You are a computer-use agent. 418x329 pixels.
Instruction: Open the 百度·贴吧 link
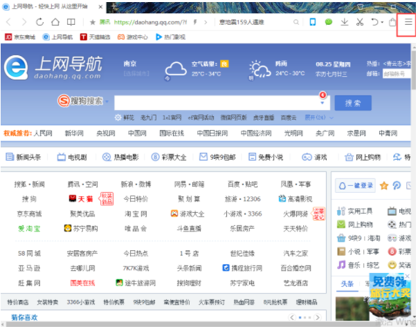click(x=243, y=185)
